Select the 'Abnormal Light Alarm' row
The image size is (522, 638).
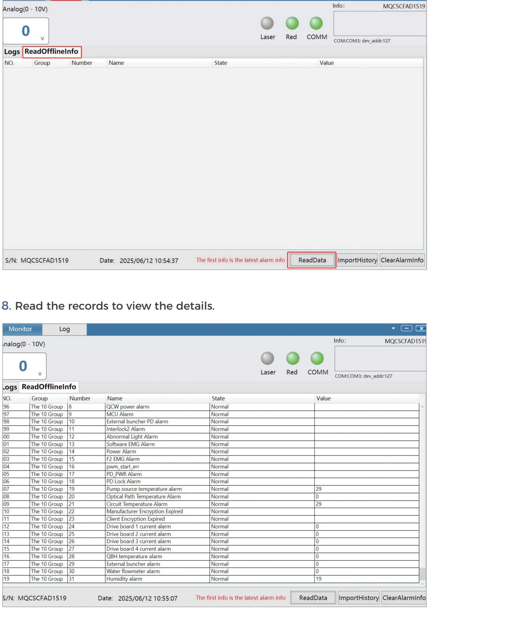tap(211, 437)
